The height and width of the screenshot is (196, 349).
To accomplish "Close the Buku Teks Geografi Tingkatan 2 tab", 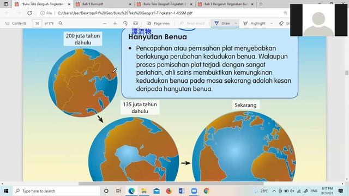I will (x=191, y=4).
